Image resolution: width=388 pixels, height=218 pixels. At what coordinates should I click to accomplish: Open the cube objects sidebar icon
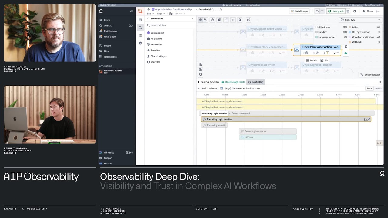click(x=140, y=43)
